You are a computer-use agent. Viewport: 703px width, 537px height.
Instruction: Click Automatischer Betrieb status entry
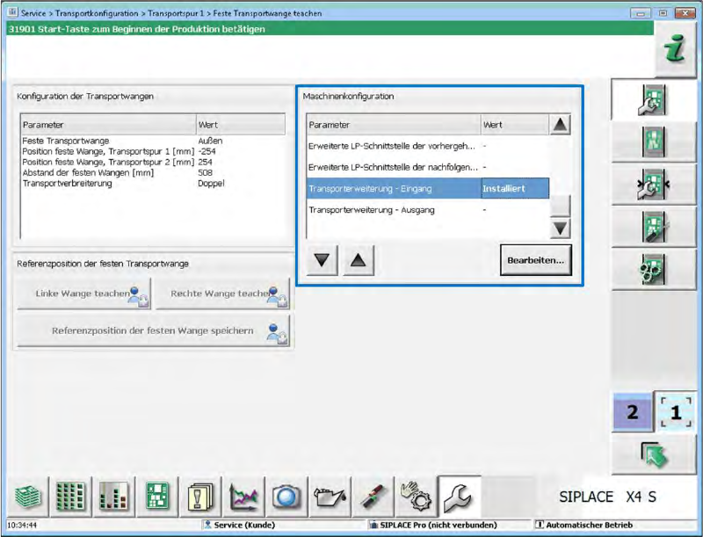click(584, 525)
